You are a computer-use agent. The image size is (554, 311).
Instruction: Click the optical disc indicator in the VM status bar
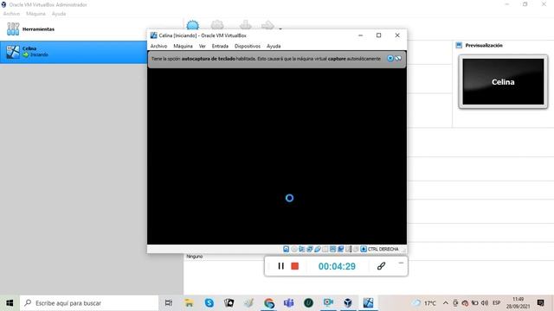294,249
